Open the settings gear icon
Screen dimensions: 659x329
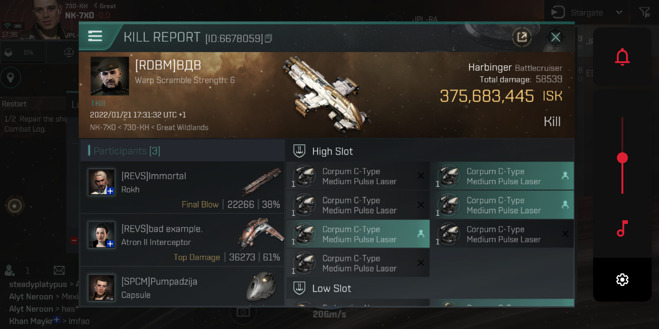click(622, 279)
